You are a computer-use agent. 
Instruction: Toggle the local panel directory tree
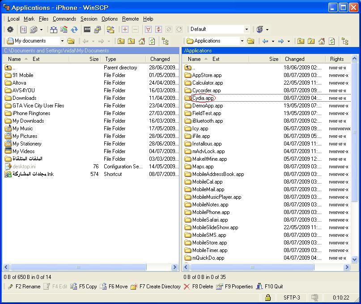click(165, 41)
